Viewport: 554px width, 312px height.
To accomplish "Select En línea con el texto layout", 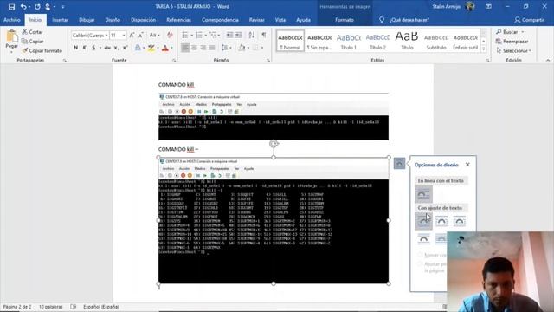I will [423, 194].
